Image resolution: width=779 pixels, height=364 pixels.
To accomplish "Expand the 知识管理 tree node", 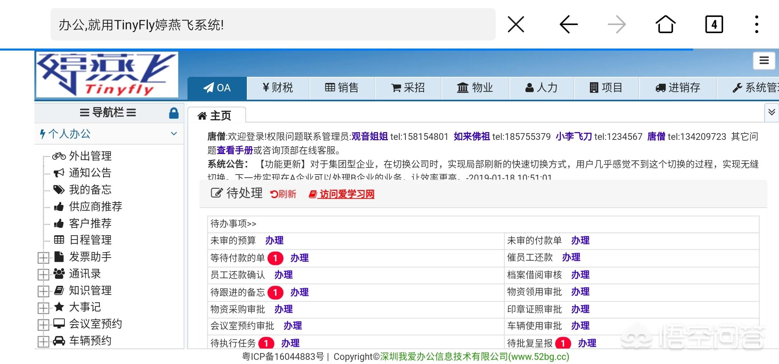I will point(43,291).
